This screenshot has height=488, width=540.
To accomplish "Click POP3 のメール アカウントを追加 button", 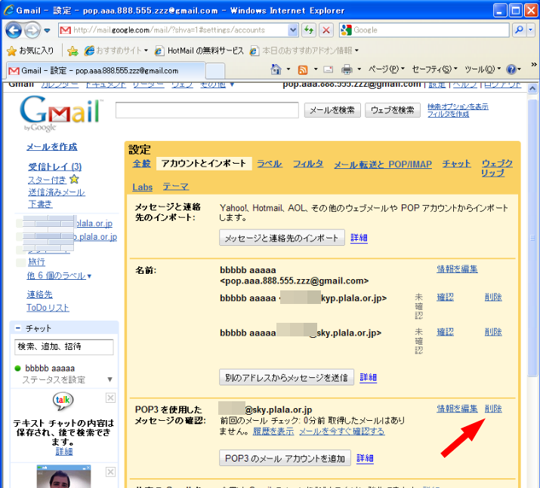I will tap(285, 459).
